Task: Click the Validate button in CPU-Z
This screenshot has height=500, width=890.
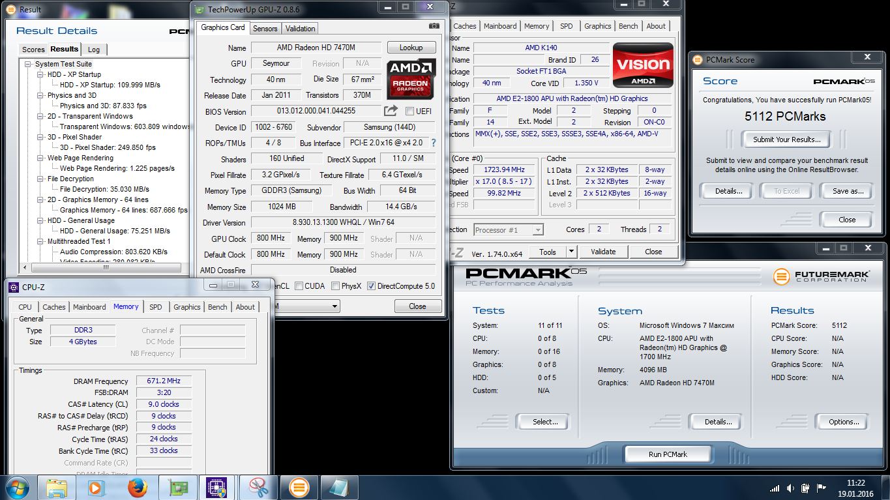Action: pos(603,252)
